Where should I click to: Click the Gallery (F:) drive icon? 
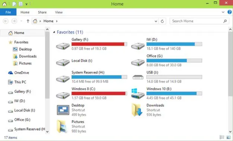pos(63,46)
